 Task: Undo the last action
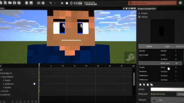click(51, 3)
